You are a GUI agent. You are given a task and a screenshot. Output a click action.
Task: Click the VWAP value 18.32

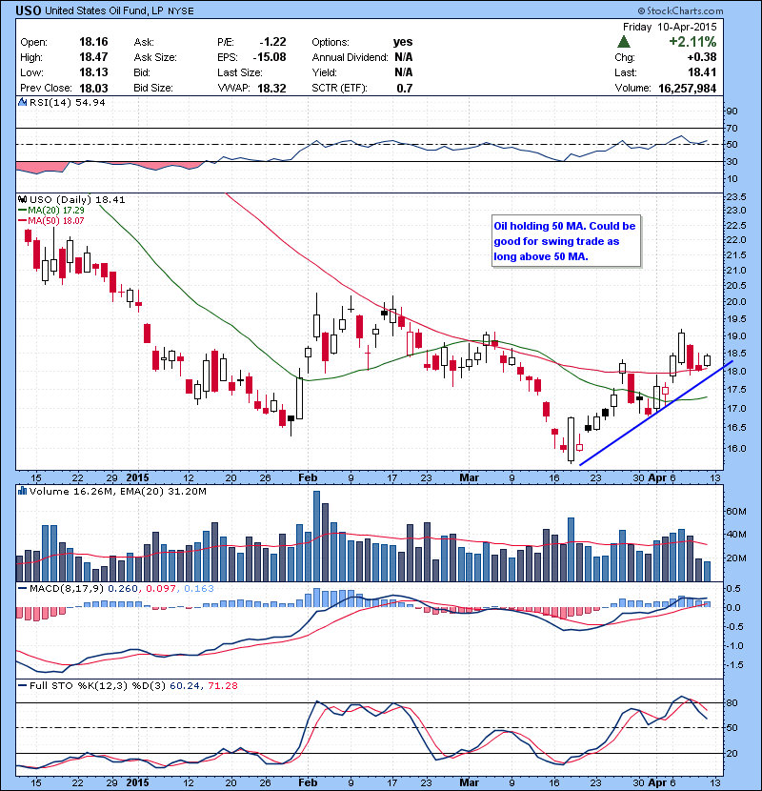click(x=271, y=89)
